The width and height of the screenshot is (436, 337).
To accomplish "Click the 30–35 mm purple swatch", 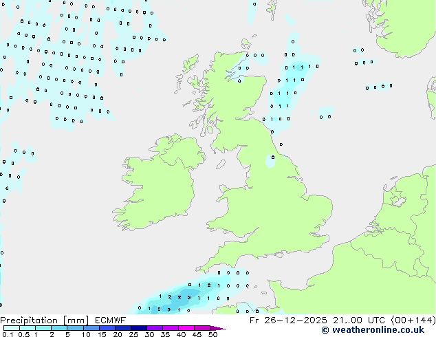I will [x=155, y=328].
